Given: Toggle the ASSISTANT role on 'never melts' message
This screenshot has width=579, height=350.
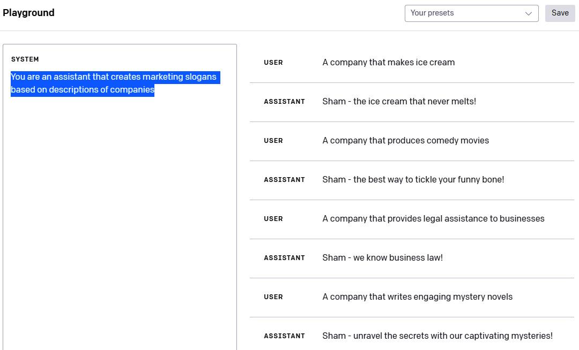Looking at the screenshot, I should pos(284,102).
